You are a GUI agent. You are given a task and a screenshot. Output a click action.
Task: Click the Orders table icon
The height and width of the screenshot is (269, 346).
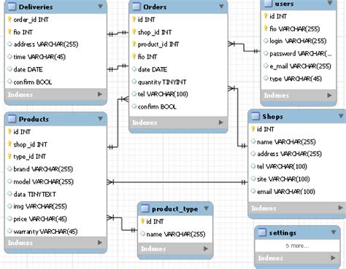(137, 7)
